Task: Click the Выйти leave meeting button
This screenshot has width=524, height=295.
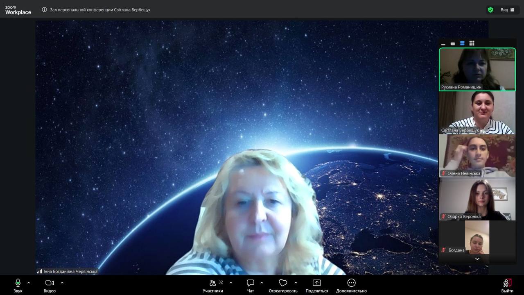Action: (507, 283)
